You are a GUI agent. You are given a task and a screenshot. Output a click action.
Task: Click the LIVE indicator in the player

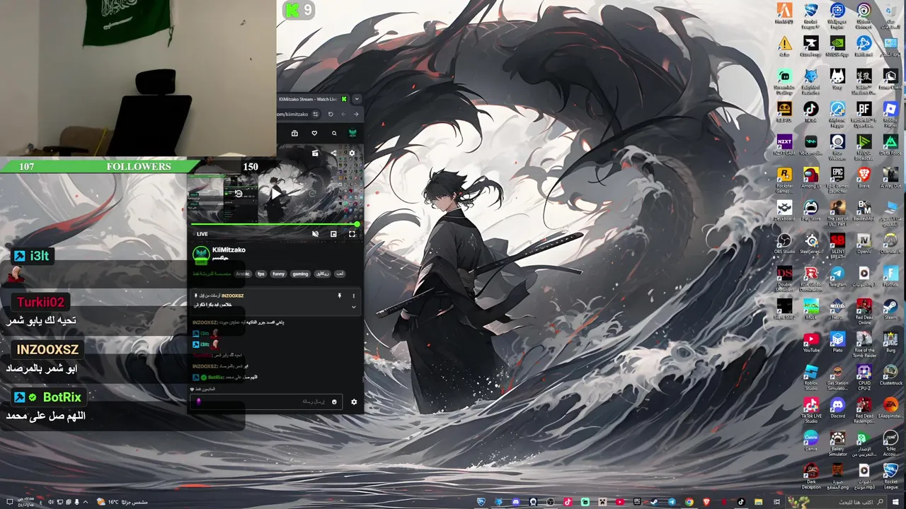(202, 234)
